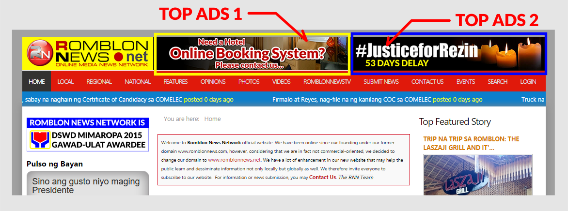Image resolution: width=568 pixels, height=211 pixels.
Task: Open the REGIONAL news section
Action: [x=99, y=81]
